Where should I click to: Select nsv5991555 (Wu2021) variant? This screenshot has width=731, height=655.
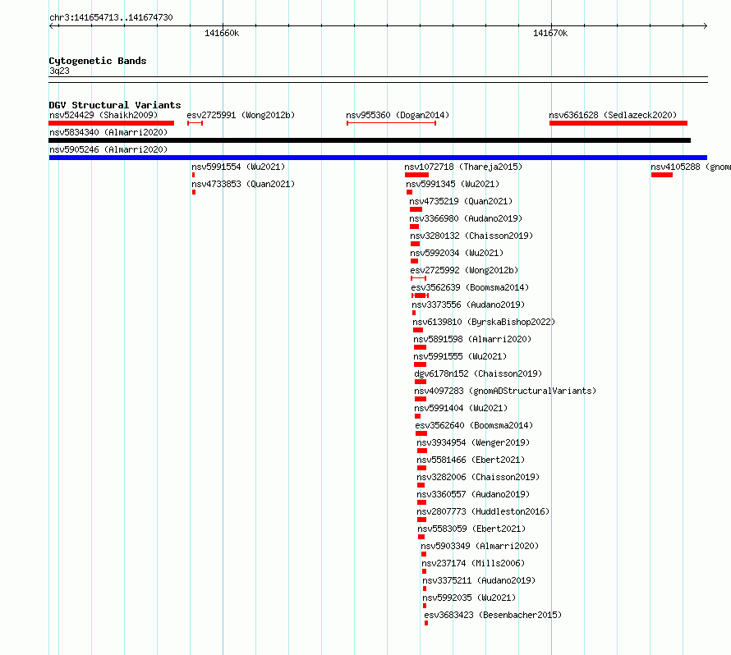(x=460, y=356)
